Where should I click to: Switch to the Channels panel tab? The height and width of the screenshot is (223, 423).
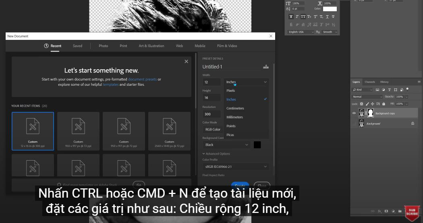[369, 82]
